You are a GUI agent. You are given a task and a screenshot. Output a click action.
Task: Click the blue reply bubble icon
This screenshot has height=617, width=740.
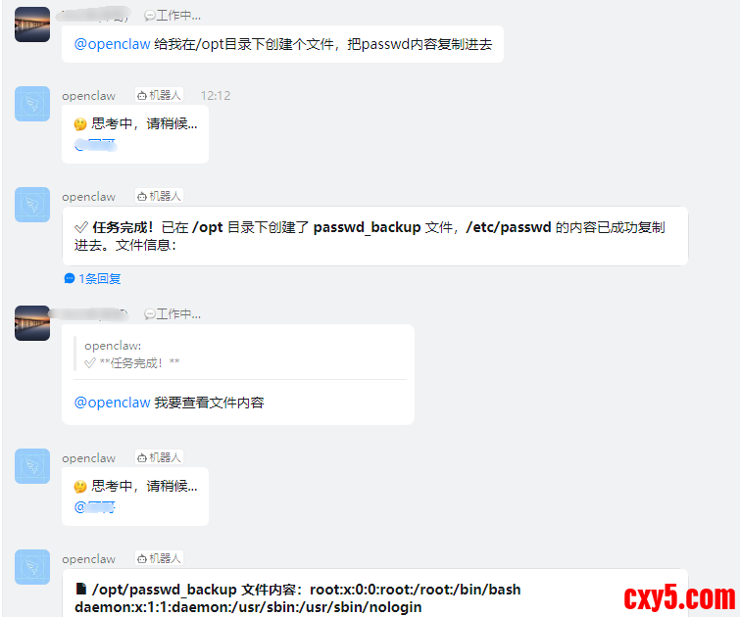[x=70, y=279]
